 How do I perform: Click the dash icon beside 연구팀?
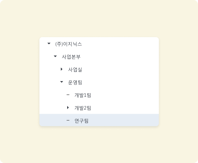click(68, 120)
